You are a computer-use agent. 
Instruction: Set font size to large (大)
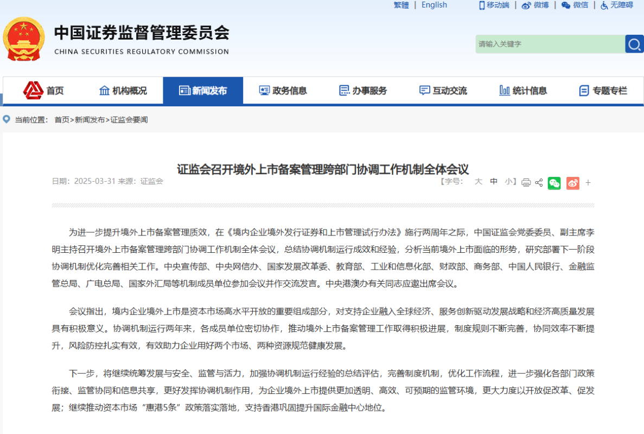click(x=478, y=182)
